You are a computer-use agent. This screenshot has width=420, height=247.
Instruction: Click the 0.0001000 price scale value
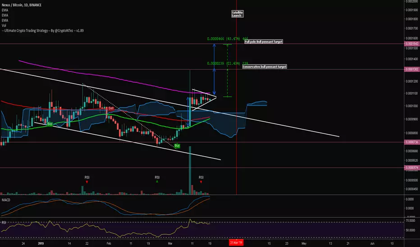coord(412,106)
